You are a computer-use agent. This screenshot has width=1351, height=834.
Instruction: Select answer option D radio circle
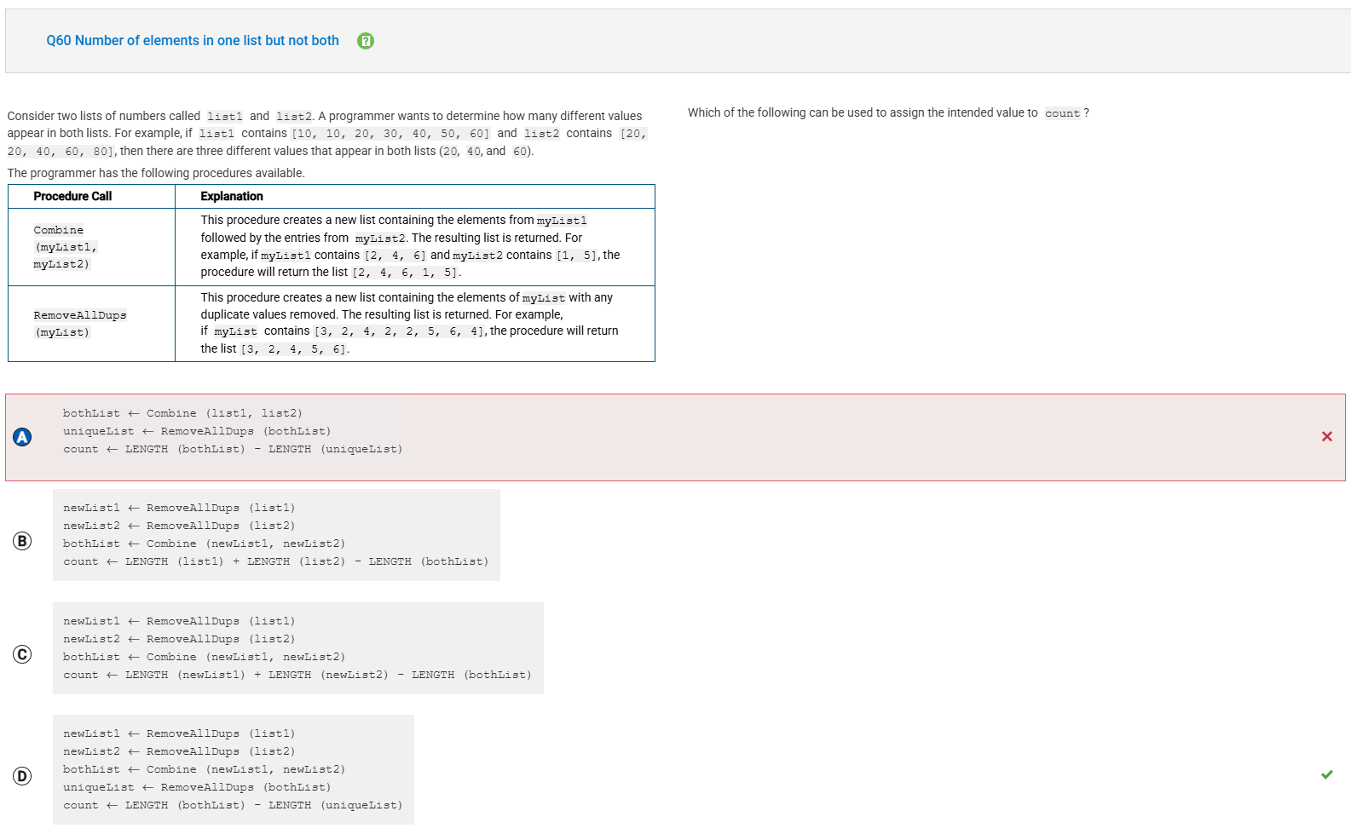point(22,776)
